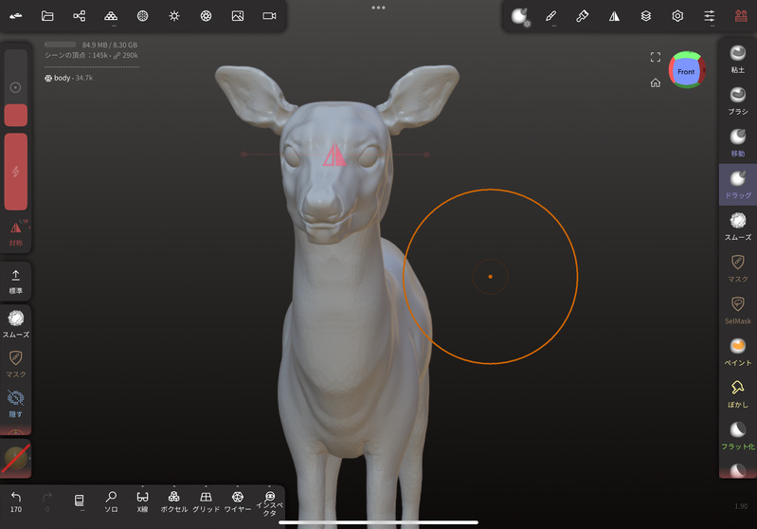Image resolution: width=757 pixels, height=529 pixels.
Task: Select the 粘土 clay tool
Action: pyautogui.click(x=738, y=59)
